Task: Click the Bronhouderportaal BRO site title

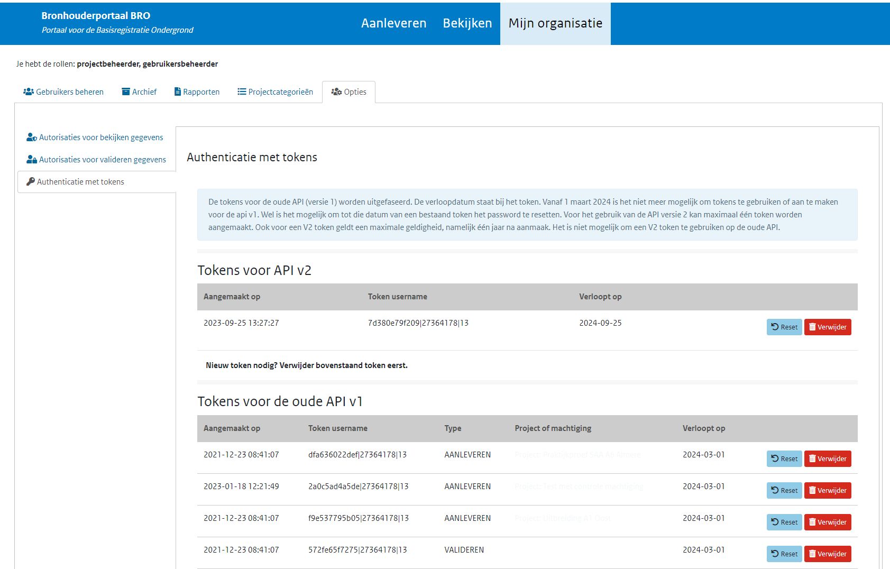Action: (x=96, y=16)
